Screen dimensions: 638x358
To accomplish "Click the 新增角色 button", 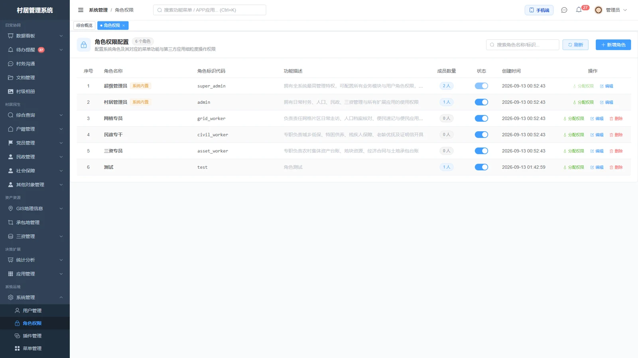I will (613, 45).
